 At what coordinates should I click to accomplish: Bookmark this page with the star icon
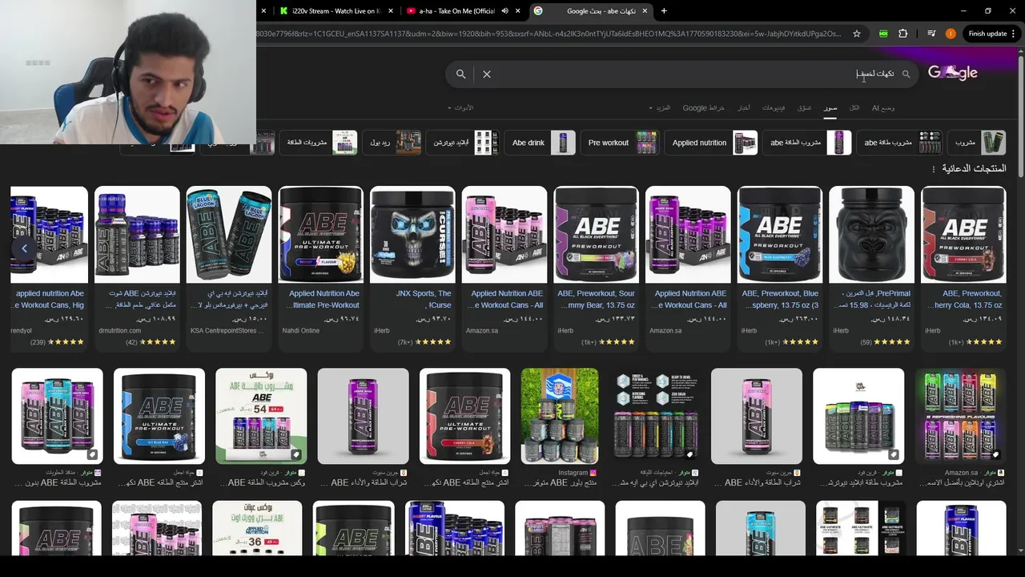857,34
